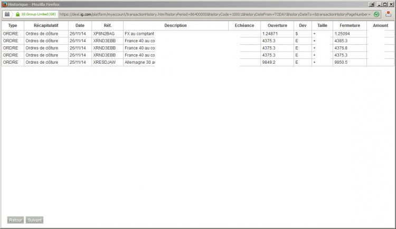This screenshot has width=396, height=229.
Task: Open the red user icon at top right
Action: click(x=388, y=14)
